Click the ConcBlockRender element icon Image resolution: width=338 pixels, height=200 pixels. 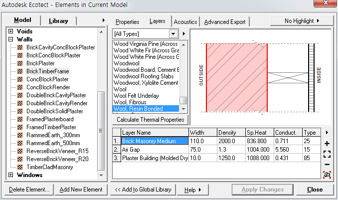20,87
